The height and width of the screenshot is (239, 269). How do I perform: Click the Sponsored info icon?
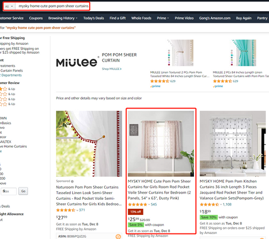pyautogui.click(x=72, y=181)
